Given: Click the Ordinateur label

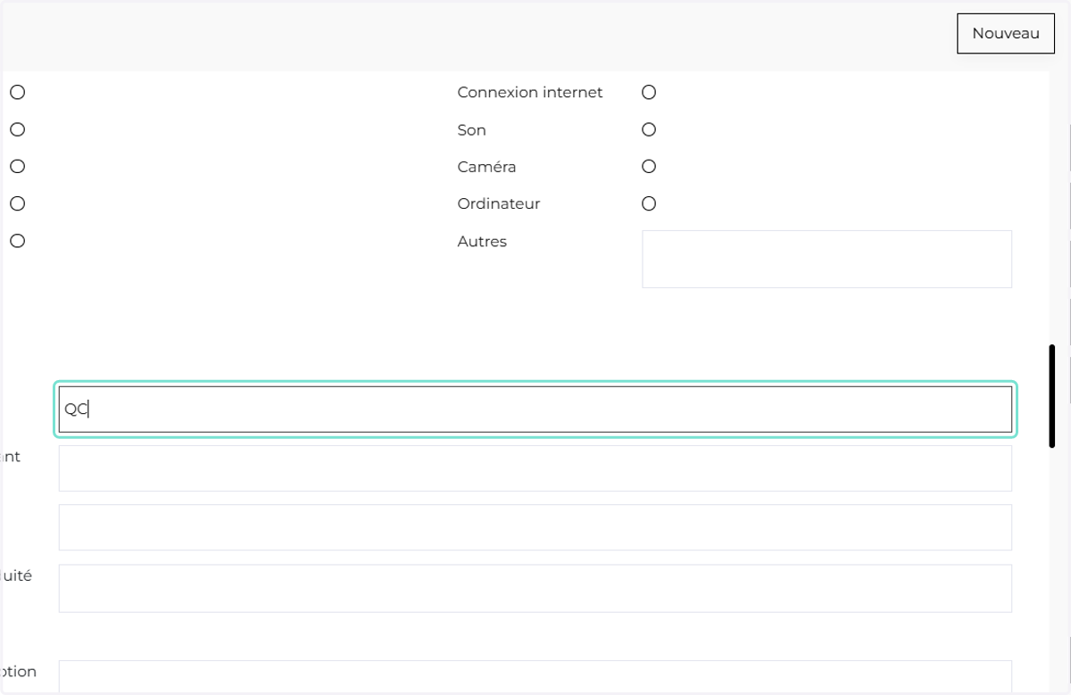Looking at the screenshot, I should [x=499, y=203].
